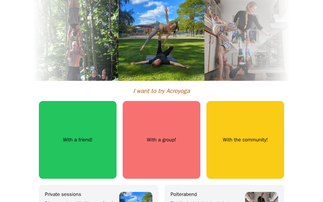Click the seated spectators in forest photo
323x202 pixels.
tap(99, 75)
